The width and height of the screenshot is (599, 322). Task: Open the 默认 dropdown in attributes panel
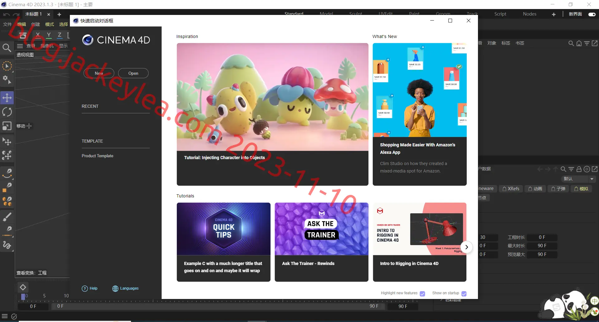pyautogui.click(x=579, y=179)
